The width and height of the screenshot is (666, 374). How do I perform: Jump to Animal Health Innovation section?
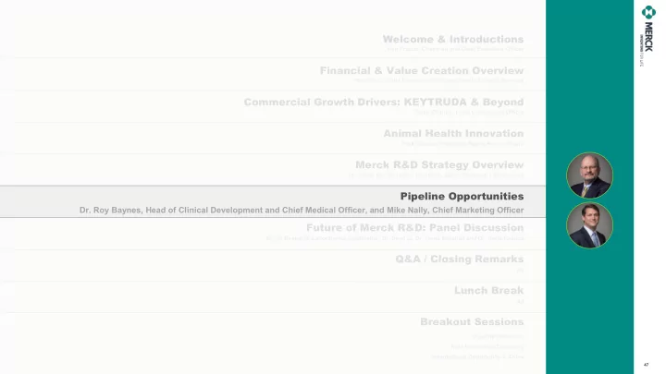[x=453, y=133]
